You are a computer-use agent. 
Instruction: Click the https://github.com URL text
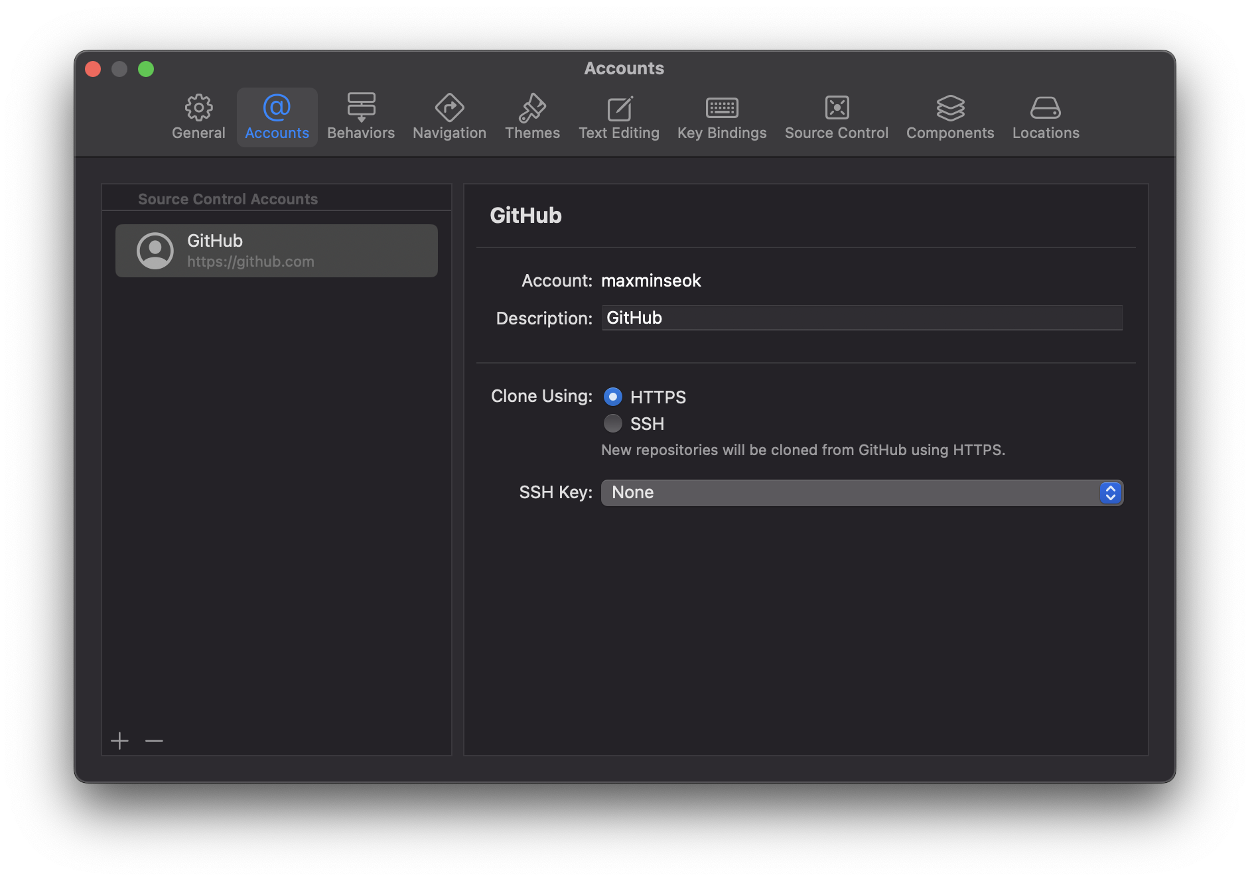[251, 261]
